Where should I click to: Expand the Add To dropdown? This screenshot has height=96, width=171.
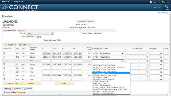(156, 7)
